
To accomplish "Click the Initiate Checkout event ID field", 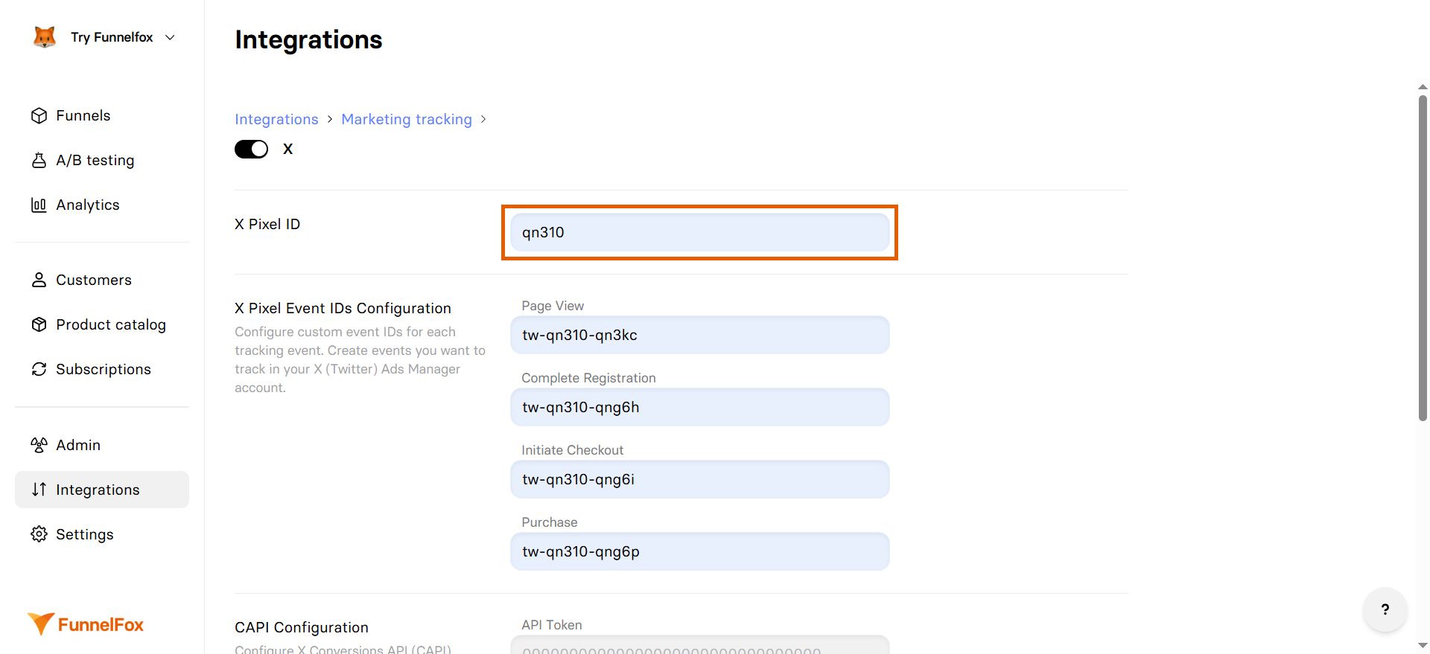I will [700, 479].
